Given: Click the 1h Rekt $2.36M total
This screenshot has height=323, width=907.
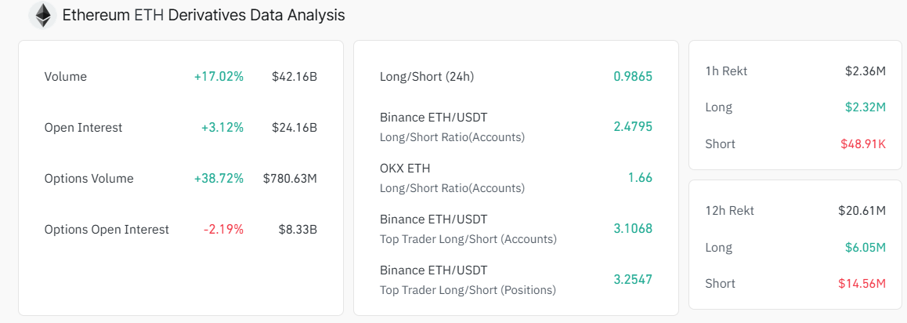Looking at the screenshot, I should tap(865, 71).
